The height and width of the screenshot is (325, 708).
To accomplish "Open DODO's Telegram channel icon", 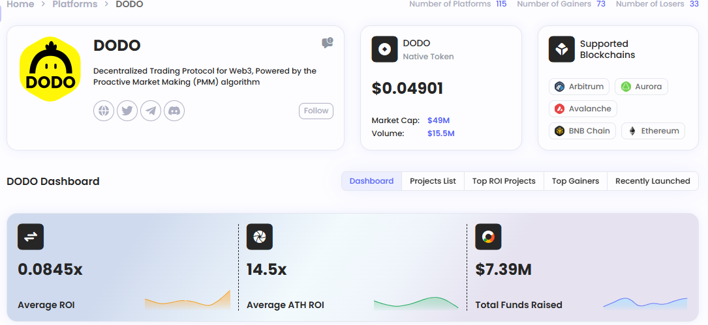I will [151, 111].
